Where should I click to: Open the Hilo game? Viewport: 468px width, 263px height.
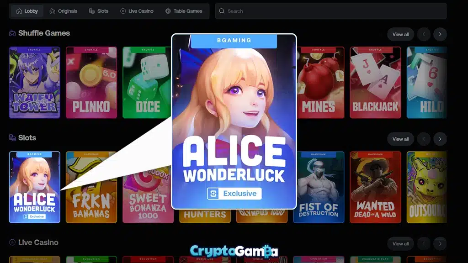pyautogui.click(x=427, y=83)
